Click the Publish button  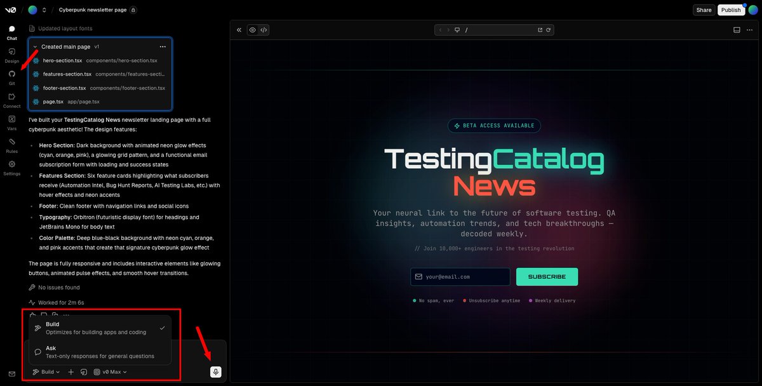click(731, 10)
